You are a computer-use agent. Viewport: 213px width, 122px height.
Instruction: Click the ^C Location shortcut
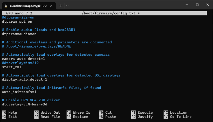pyautogui.click(x=175, y=113)
